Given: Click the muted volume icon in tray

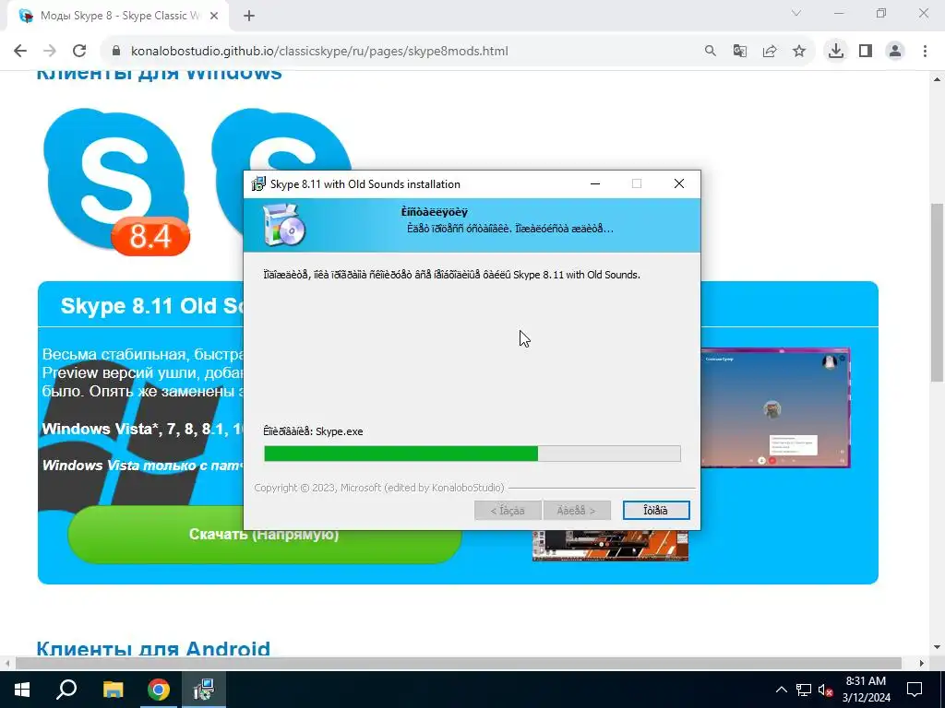Looking at the screenshot, I should (x=826, y=690).
